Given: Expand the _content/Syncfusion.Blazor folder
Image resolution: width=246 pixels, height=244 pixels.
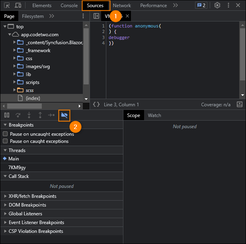Looking at the screenshot, I should point(14,42).
